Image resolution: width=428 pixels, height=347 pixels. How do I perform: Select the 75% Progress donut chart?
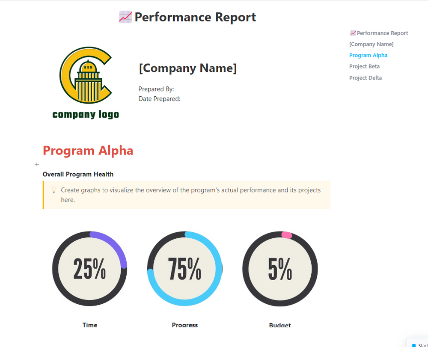(x=184, y=269)
